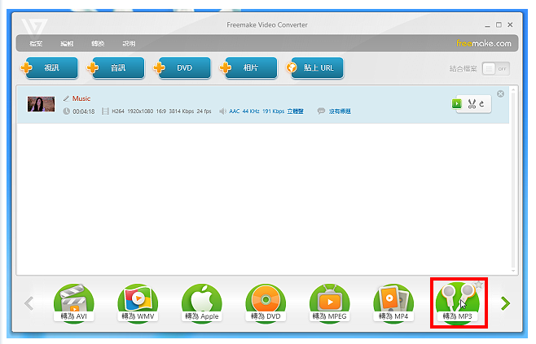Paste a link with 貼上 URL button

pyautogui.click(x=317, y=67)
